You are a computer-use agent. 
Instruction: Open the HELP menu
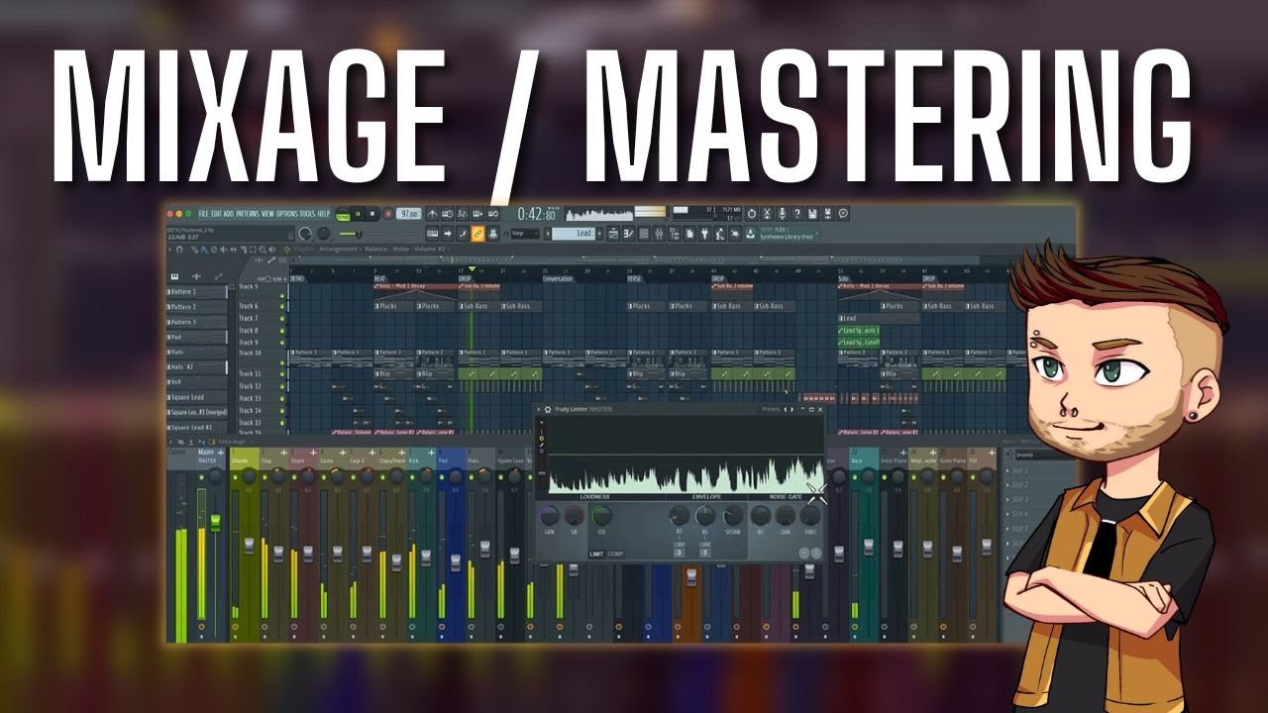click(x=324, y=214)
